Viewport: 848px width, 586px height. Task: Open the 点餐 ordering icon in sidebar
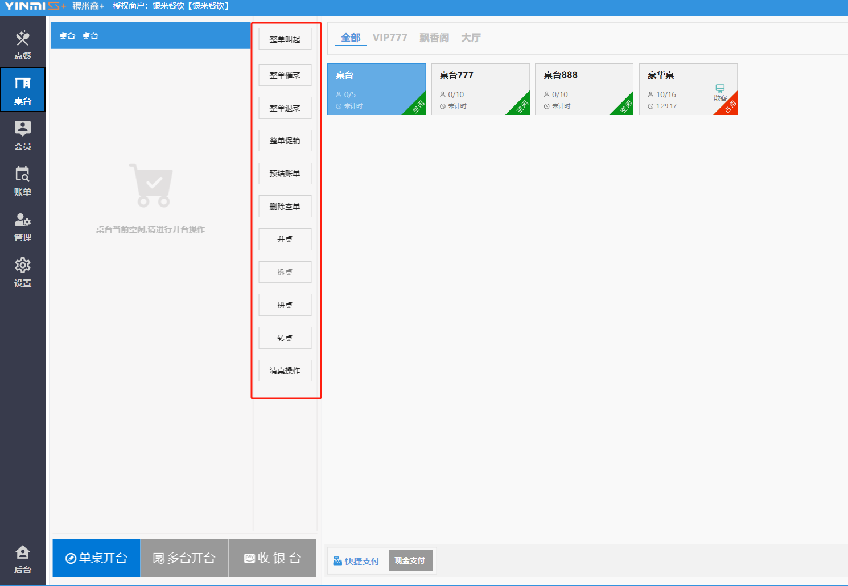23,39
